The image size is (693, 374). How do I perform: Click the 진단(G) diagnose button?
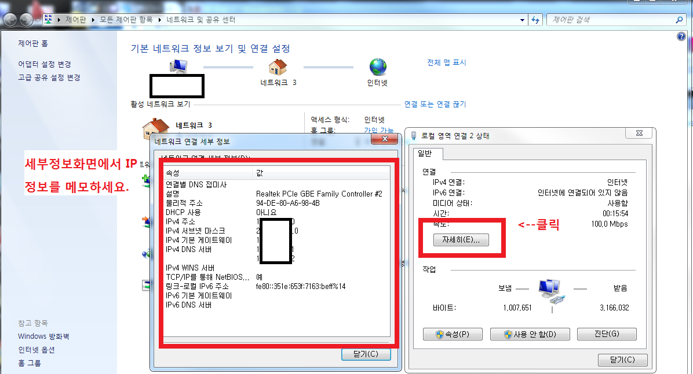607,334
